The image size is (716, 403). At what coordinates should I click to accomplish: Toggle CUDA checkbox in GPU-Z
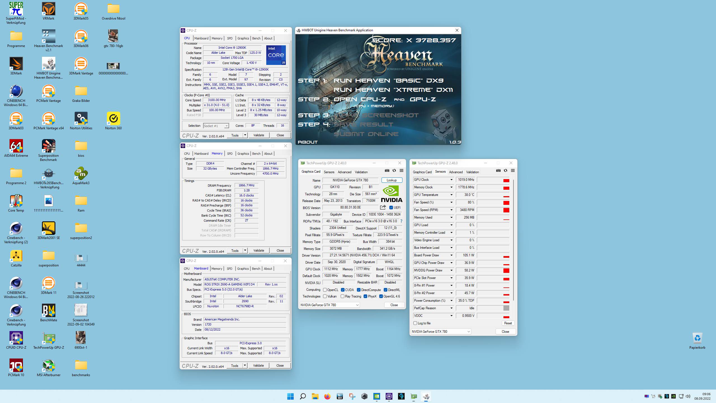(x=343, y=290)
